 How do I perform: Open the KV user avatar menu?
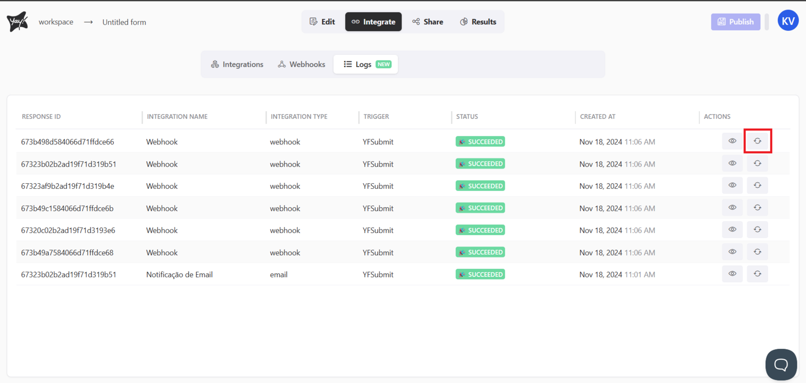(788, 21)
